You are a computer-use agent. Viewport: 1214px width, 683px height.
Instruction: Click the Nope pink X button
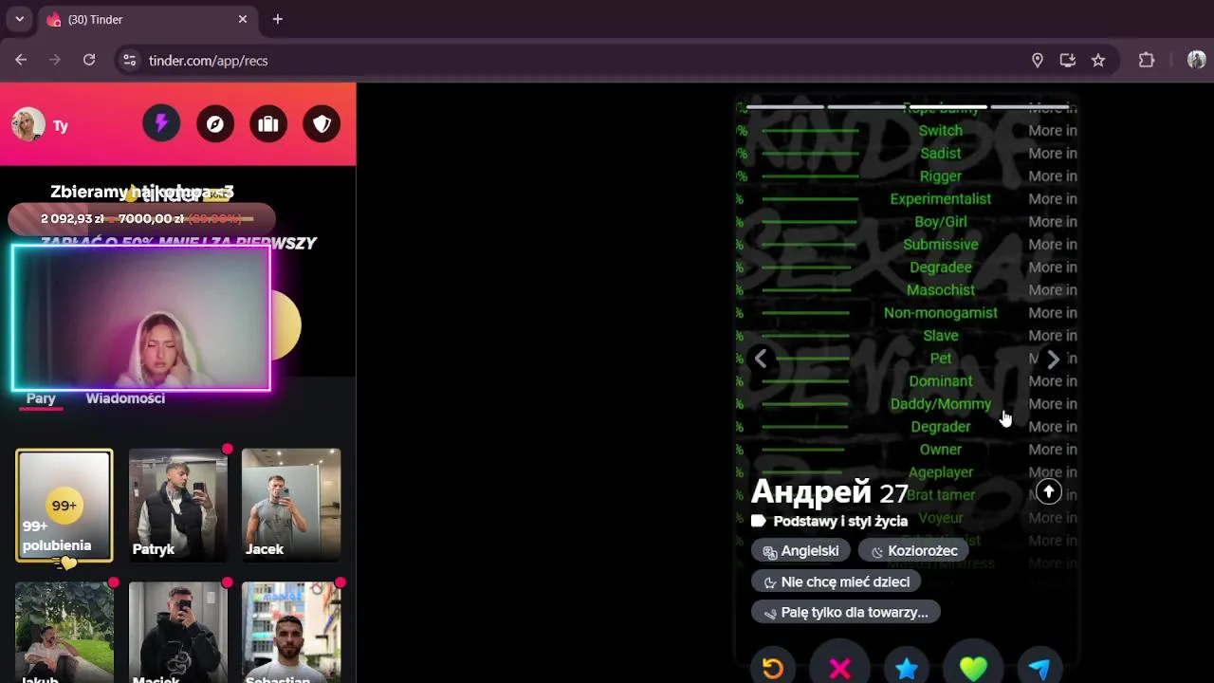pyautogui.click(x=839, y=668)
